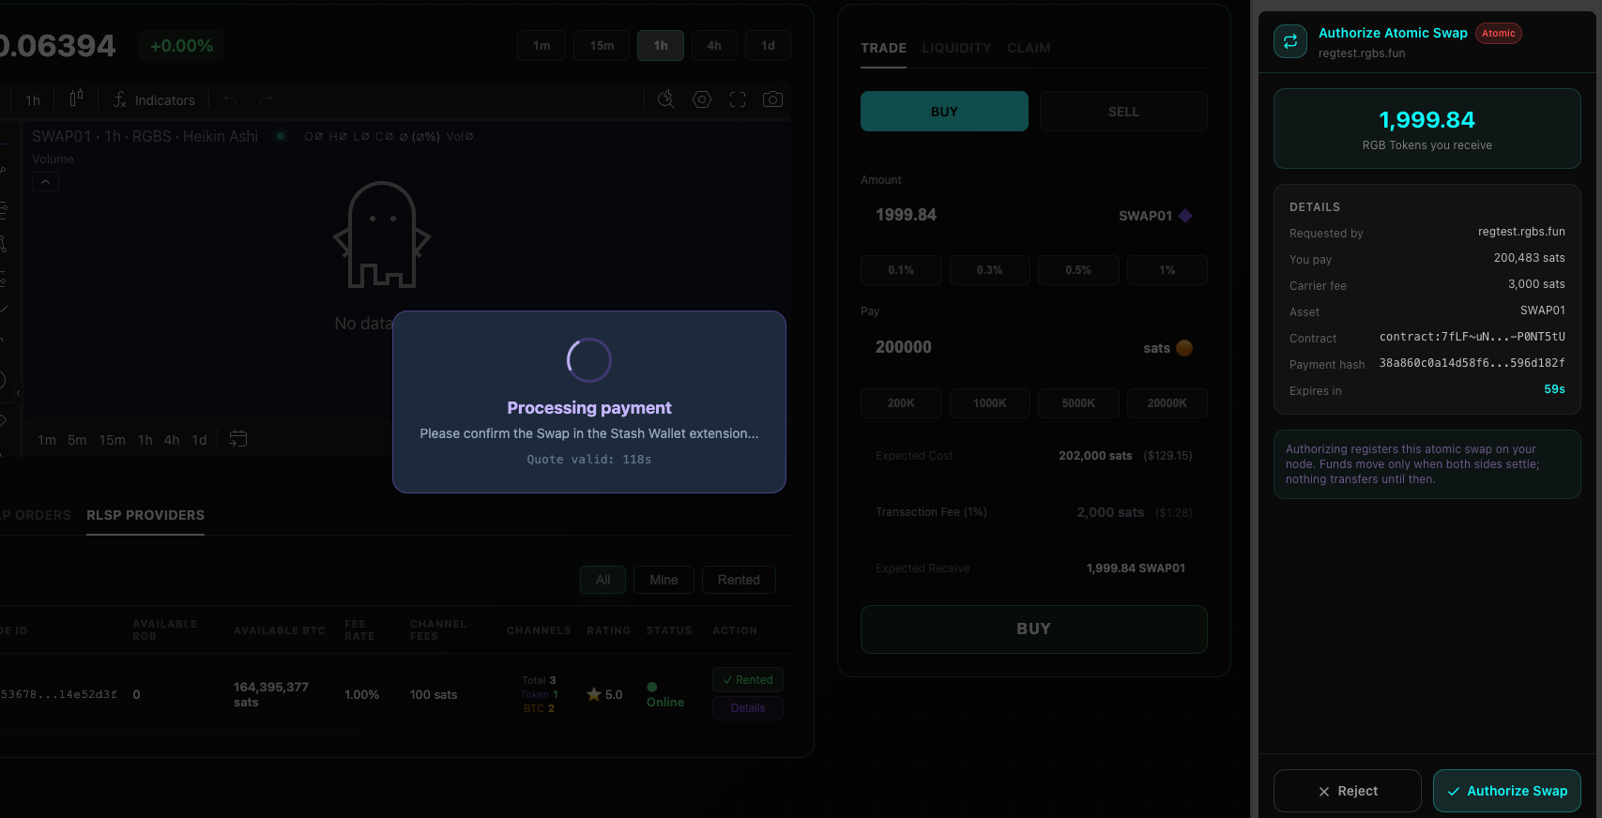Open chart settings hexagon icon
Screen dimensions: 1602x818
702,99
